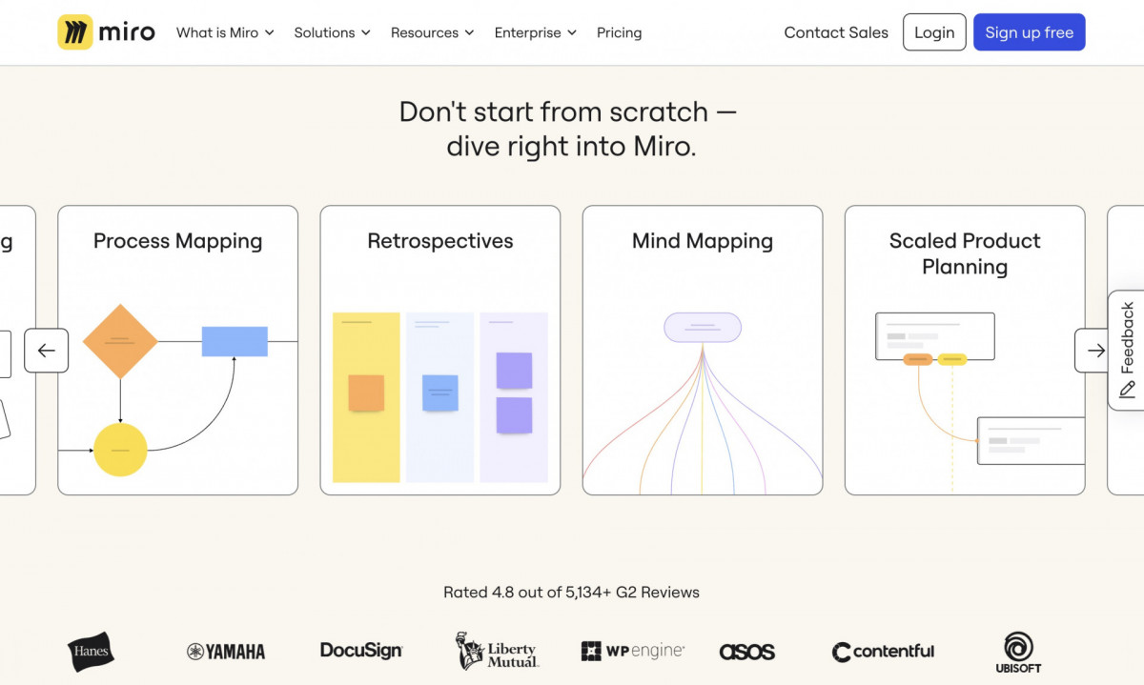Click the Login button

click(x=934, y=31)
